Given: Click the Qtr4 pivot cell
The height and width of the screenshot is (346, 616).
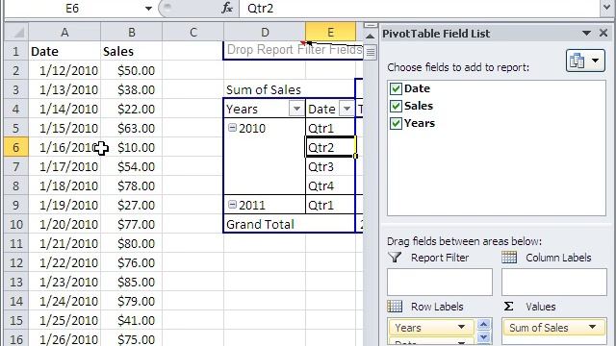Looking at the screenshot, I should [330, 185].
